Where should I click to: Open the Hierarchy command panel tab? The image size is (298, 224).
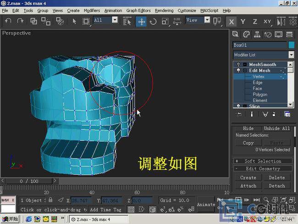(257, 34)
